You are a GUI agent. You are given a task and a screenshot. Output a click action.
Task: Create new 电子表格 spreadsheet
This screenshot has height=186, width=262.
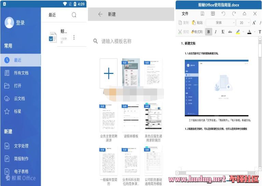(x=21, y=171)
